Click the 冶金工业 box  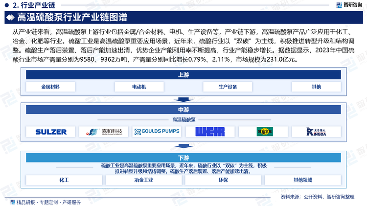coord(143,180)
